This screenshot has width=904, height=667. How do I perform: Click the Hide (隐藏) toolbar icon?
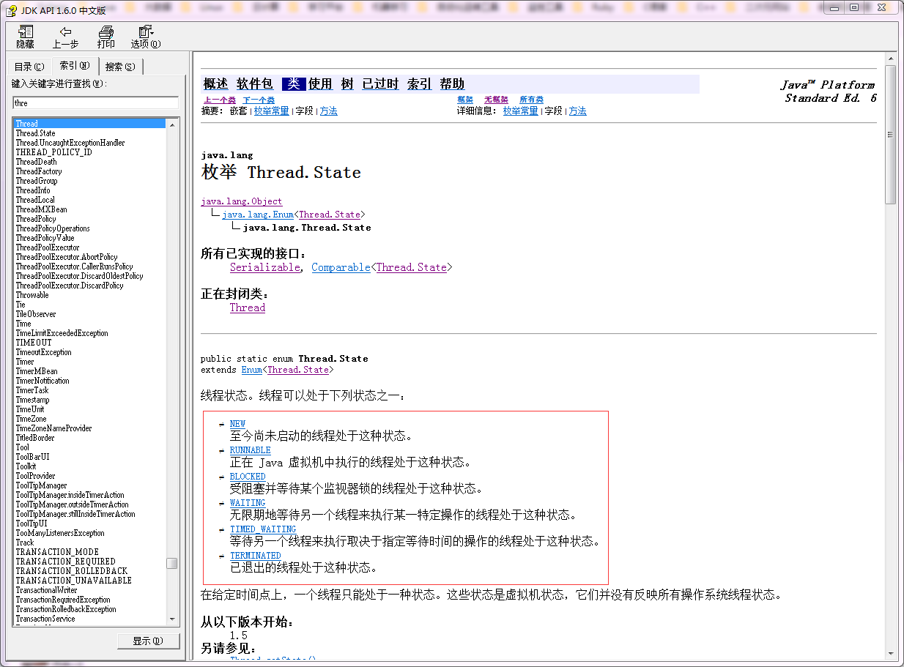tap(25, 37)
